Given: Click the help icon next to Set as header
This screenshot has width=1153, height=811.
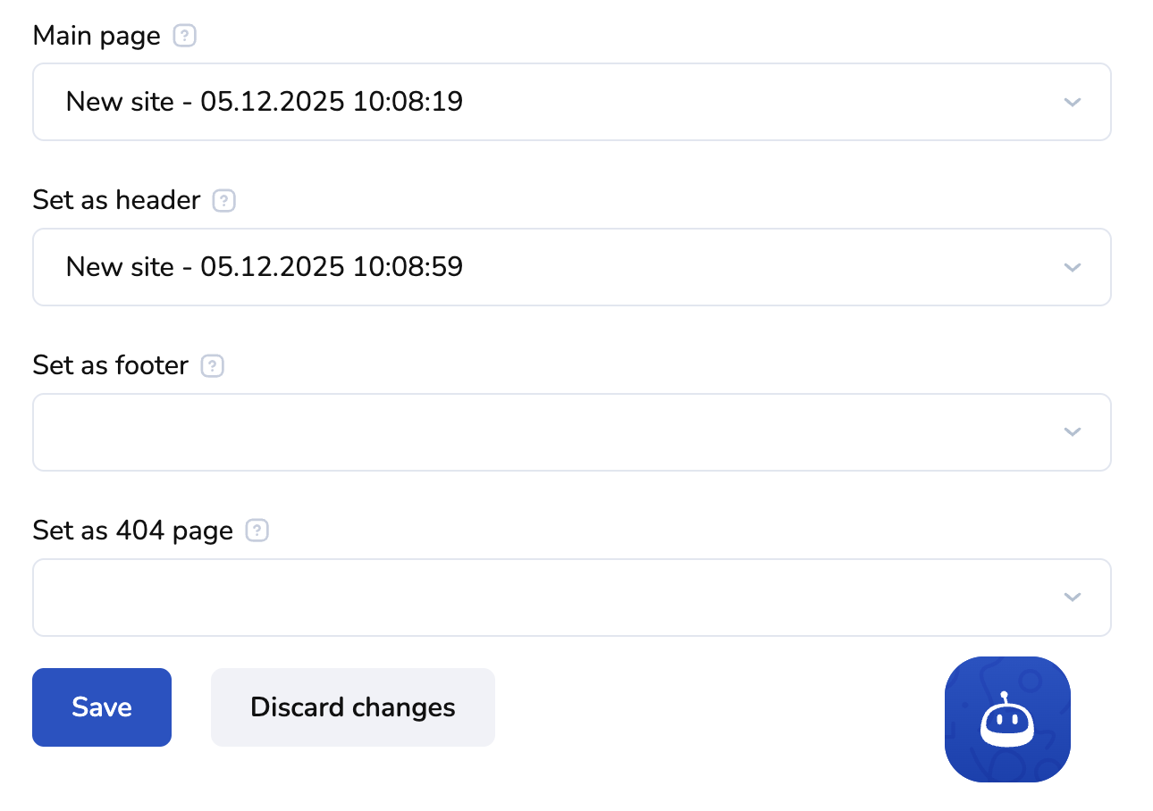Looking at the screenshot, I should [224, 201].
